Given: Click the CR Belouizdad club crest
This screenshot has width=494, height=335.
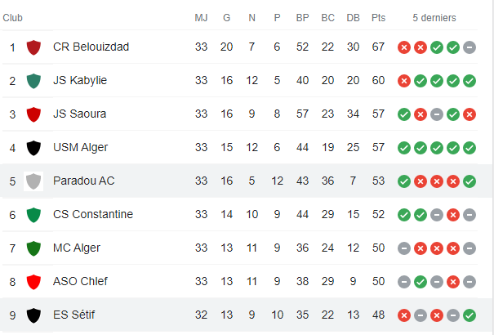Looking at the screenshot, I should pyautogui.click(x=33, y=47).
